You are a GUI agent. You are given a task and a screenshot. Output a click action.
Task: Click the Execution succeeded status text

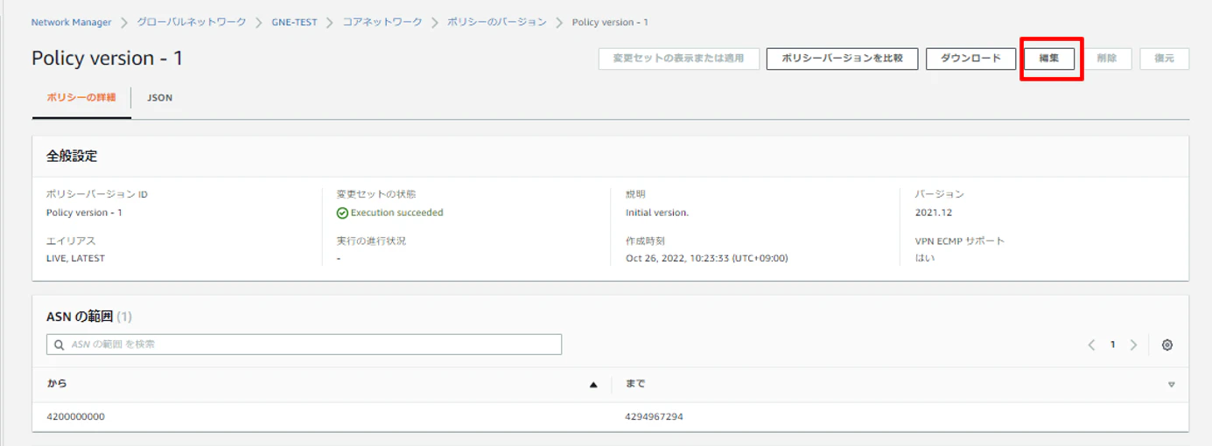[x=397, y=213]
